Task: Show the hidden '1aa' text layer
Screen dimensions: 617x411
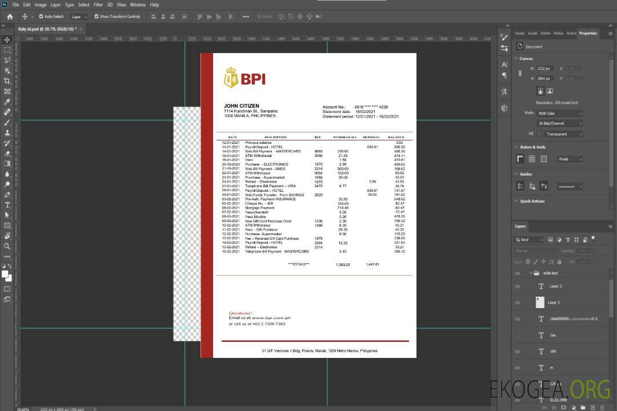Action: 518,336
